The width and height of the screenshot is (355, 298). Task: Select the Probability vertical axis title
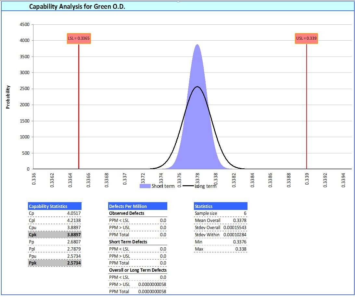pyautogui.click(x=8, y=97)
